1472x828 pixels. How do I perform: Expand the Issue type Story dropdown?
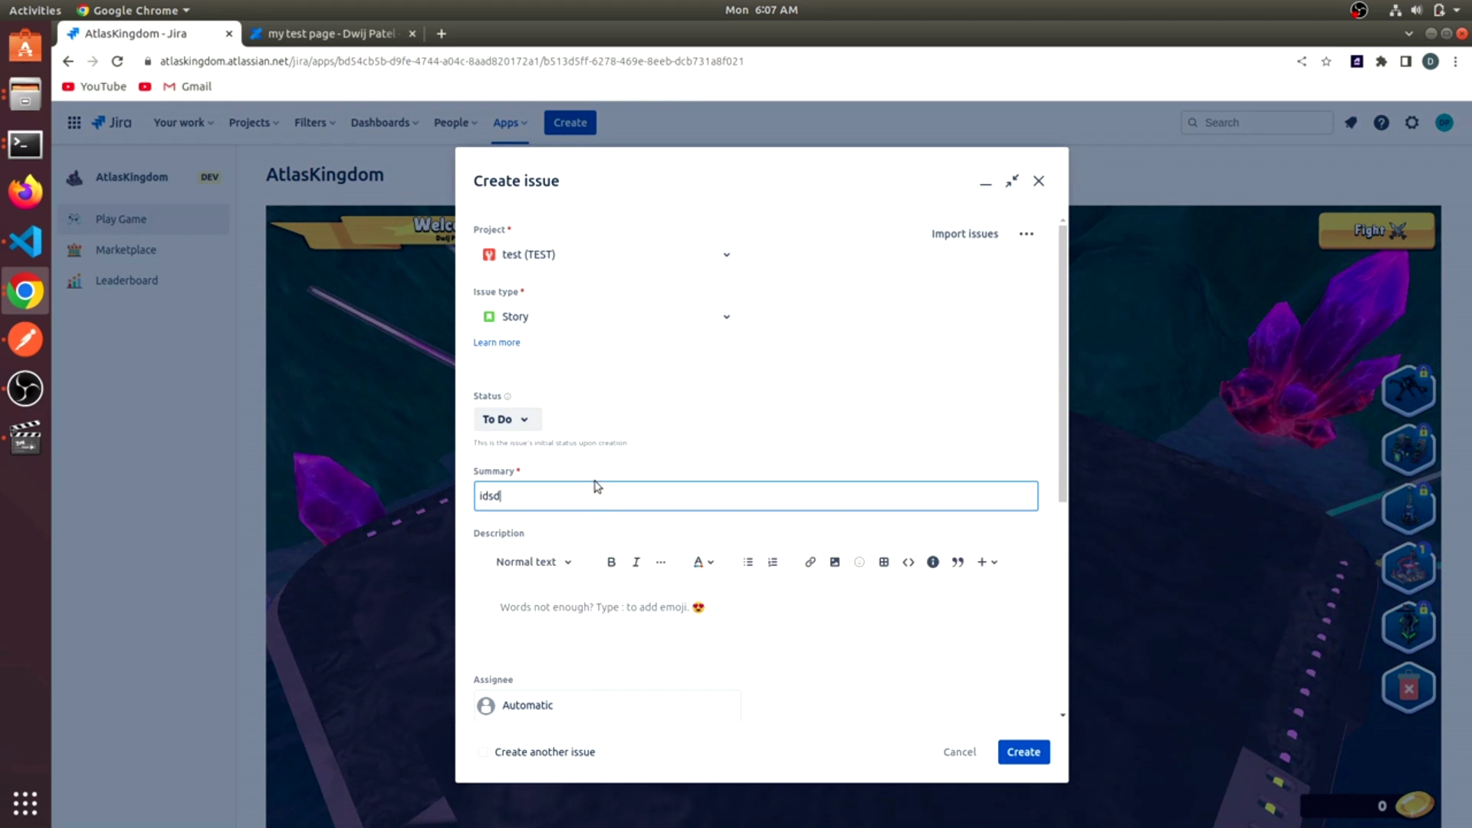(606, 317)
